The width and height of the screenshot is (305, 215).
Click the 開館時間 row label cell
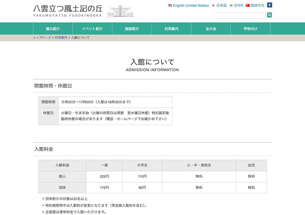coord(48,102)
